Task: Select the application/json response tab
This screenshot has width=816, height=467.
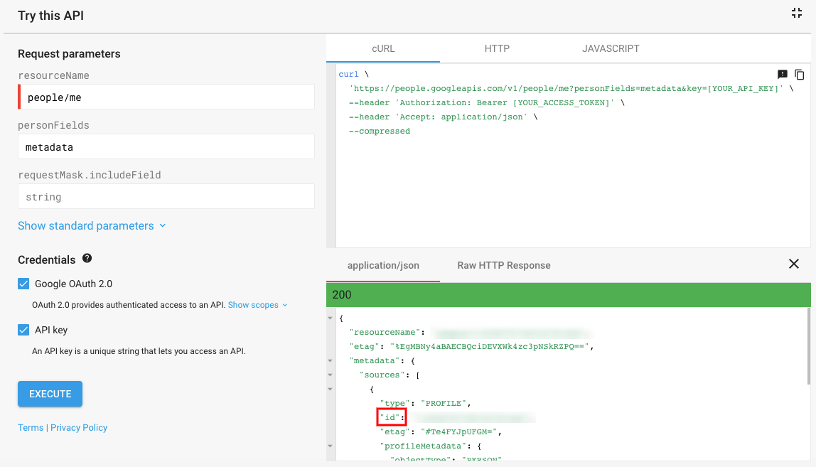Action: point(383,266)
